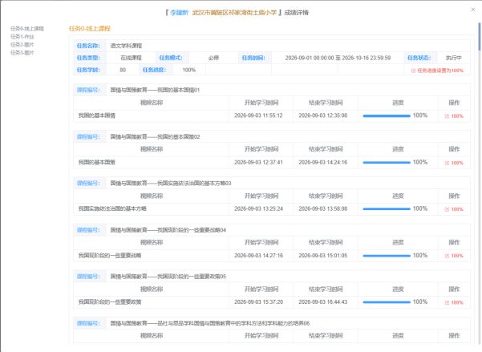This screenshot has height=352, width=482.
Task: Set 我国的基本国策 video to 100%
Action: (x=454, y=163)
